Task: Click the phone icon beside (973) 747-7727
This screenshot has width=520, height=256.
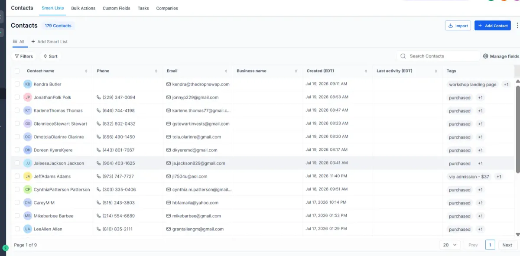Action: [x=99, y=176]
